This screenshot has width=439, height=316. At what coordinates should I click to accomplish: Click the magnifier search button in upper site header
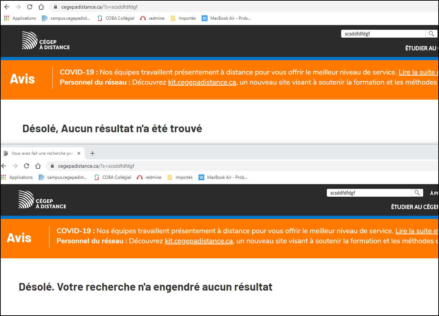(x=431, y=34)
